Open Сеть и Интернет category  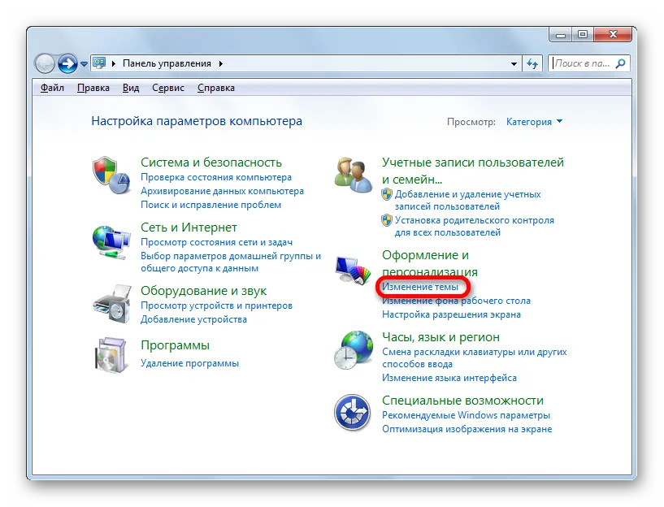(189, 227)
